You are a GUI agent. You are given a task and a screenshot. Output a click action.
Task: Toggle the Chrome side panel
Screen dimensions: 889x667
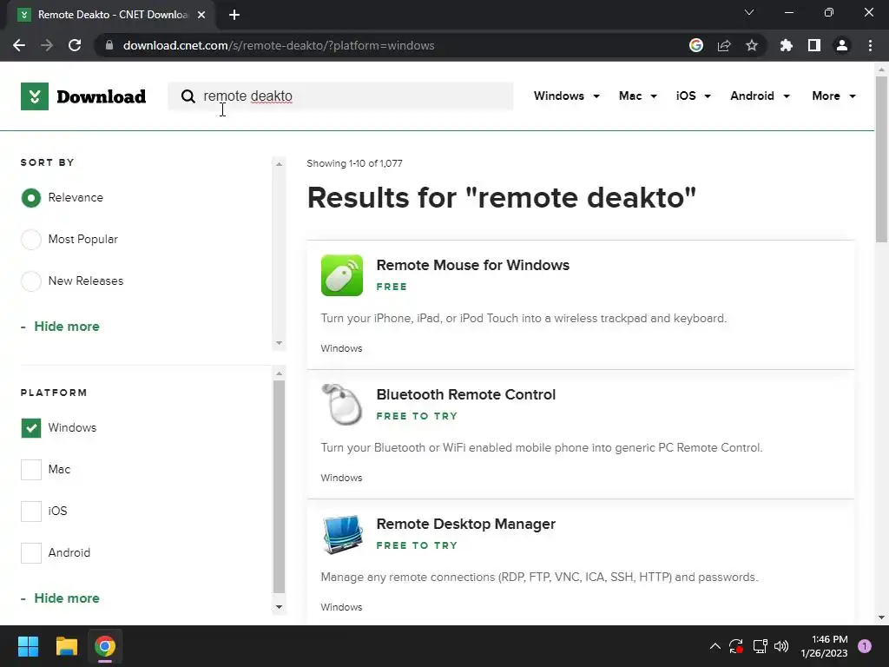point(814,45)
